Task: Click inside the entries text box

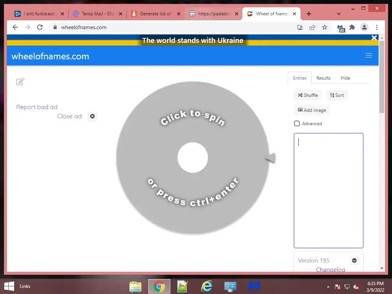Action: point(328,191)
